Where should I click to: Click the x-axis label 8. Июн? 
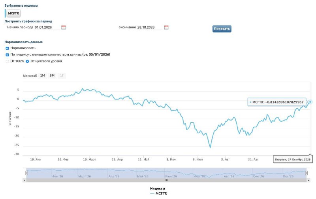point(171,159)
